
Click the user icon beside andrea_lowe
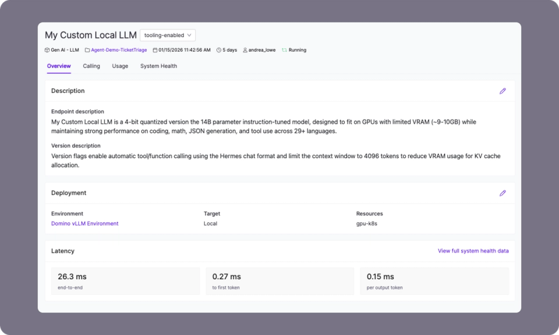(x=245, y=50)
